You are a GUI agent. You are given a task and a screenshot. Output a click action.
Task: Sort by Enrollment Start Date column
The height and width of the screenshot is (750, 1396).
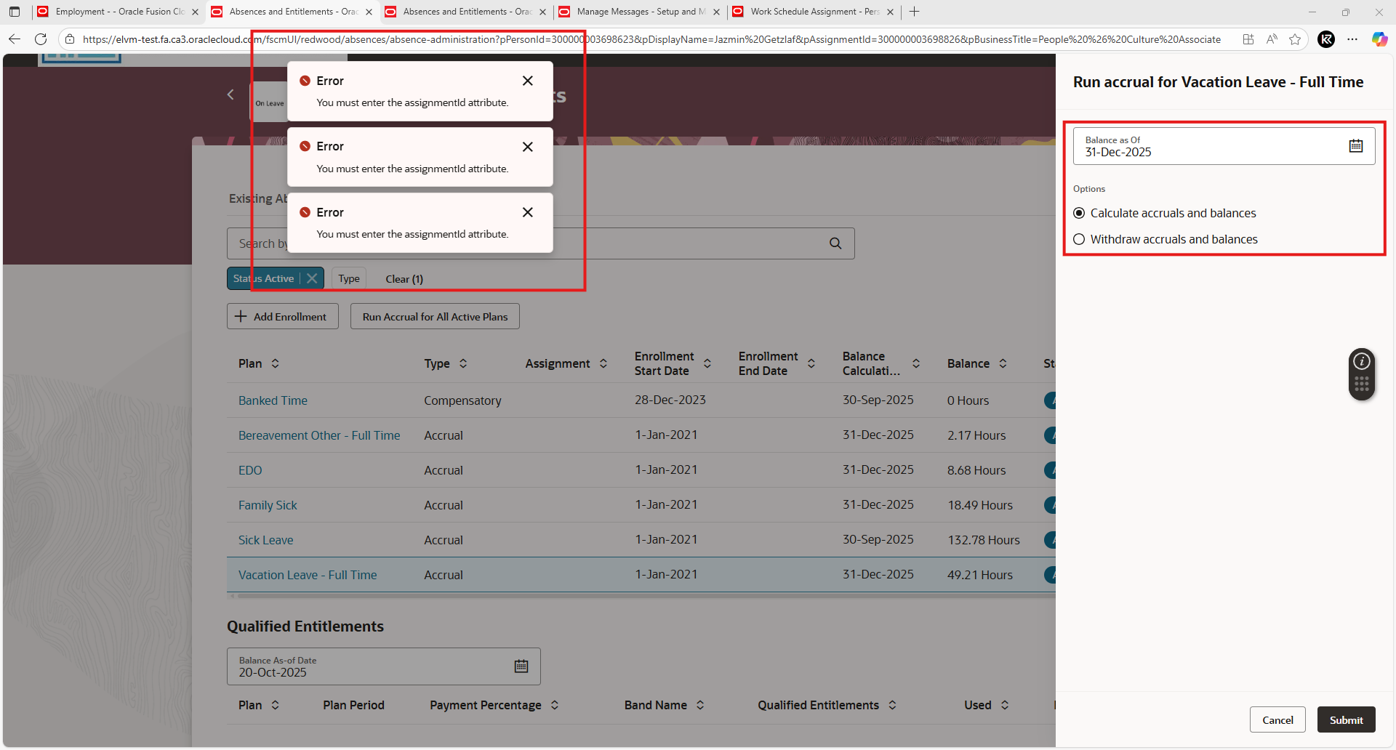click(707, 363)
